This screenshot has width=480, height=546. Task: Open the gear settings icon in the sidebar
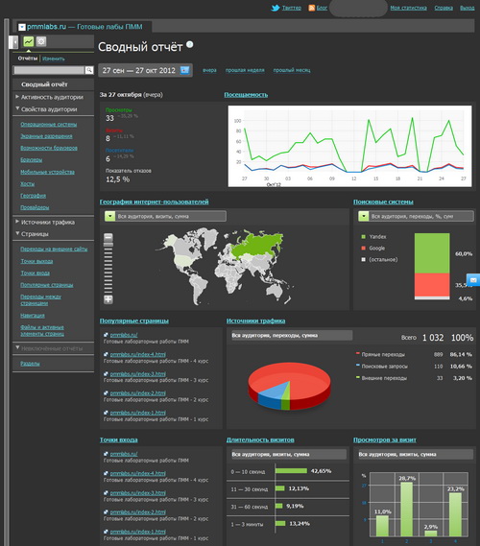41,41
